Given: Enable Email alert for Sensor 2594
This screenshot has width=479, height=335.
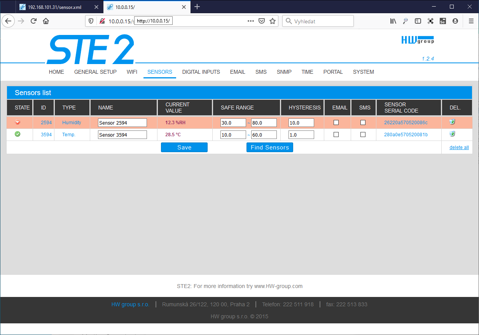Looking at the screenshot, I should click(x=336, y=123).
